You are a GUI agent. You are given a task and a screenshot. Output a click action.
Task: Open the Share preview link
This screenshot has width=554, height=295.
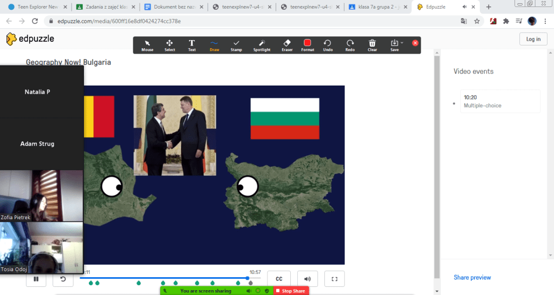click(472, 278)
